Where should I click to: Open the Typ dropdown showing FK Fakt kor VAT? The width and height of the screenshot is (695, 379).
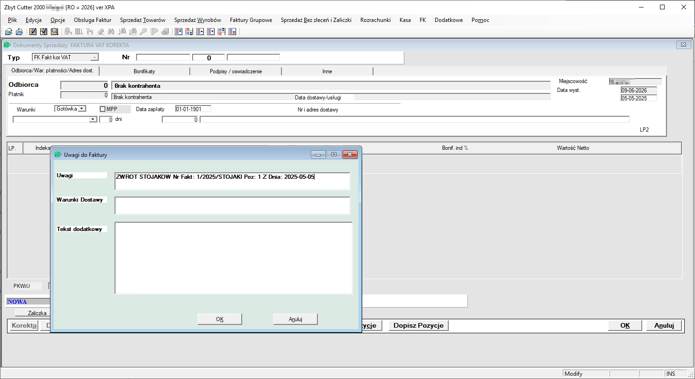coord(95,57)
